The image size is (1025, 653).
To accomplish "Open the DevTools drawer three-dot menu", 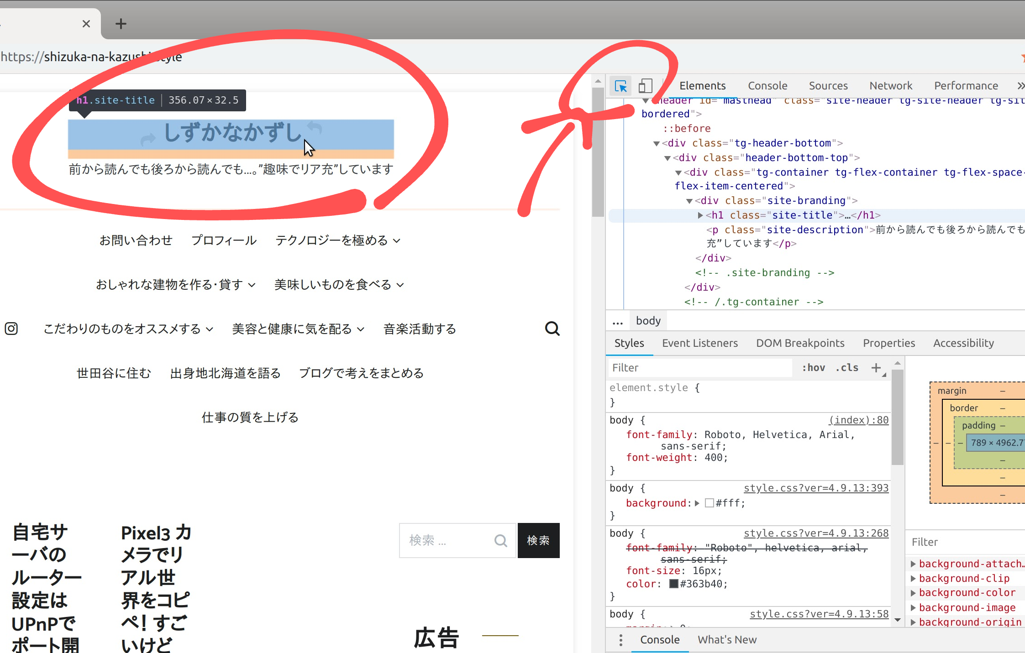I will [x=620, y=640].
